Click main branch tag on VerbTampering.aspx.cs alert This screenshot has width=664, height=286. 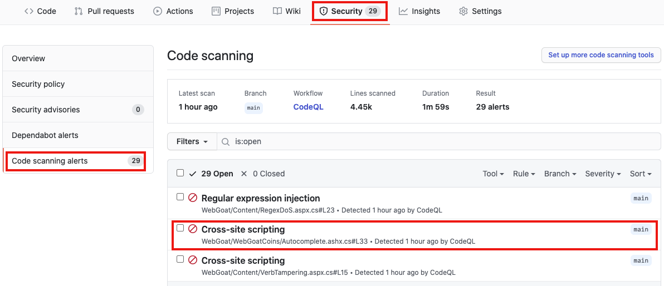click(x=641, y=260)
